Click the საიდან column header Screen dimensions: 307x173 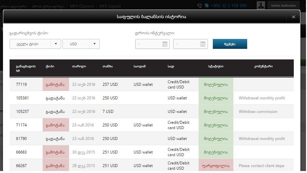(139, 66)
